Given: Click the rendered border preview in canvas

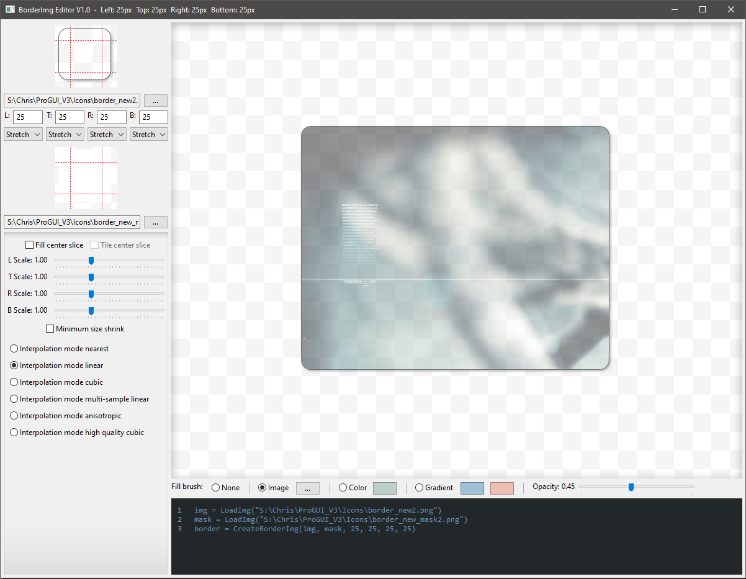Looking at the screenshot, I should tap(455, 248).
